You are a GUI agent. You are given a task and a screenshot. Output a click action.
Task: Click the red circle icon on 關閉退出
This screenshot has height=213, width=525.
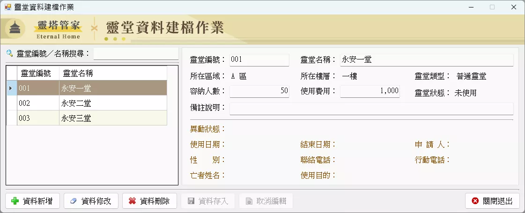pyautogui.click(x=475, y=201)
